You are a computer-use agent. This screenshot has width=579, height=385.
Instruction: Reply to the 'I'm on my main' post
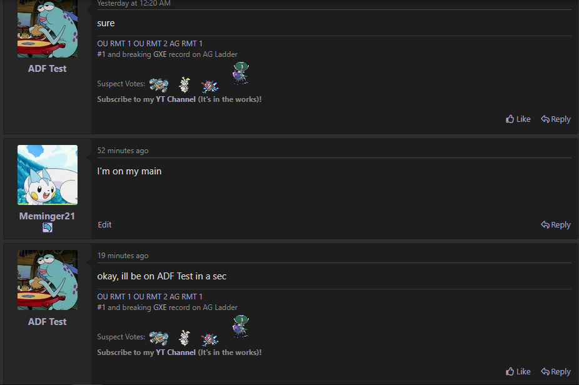click(x=555, y=224)
